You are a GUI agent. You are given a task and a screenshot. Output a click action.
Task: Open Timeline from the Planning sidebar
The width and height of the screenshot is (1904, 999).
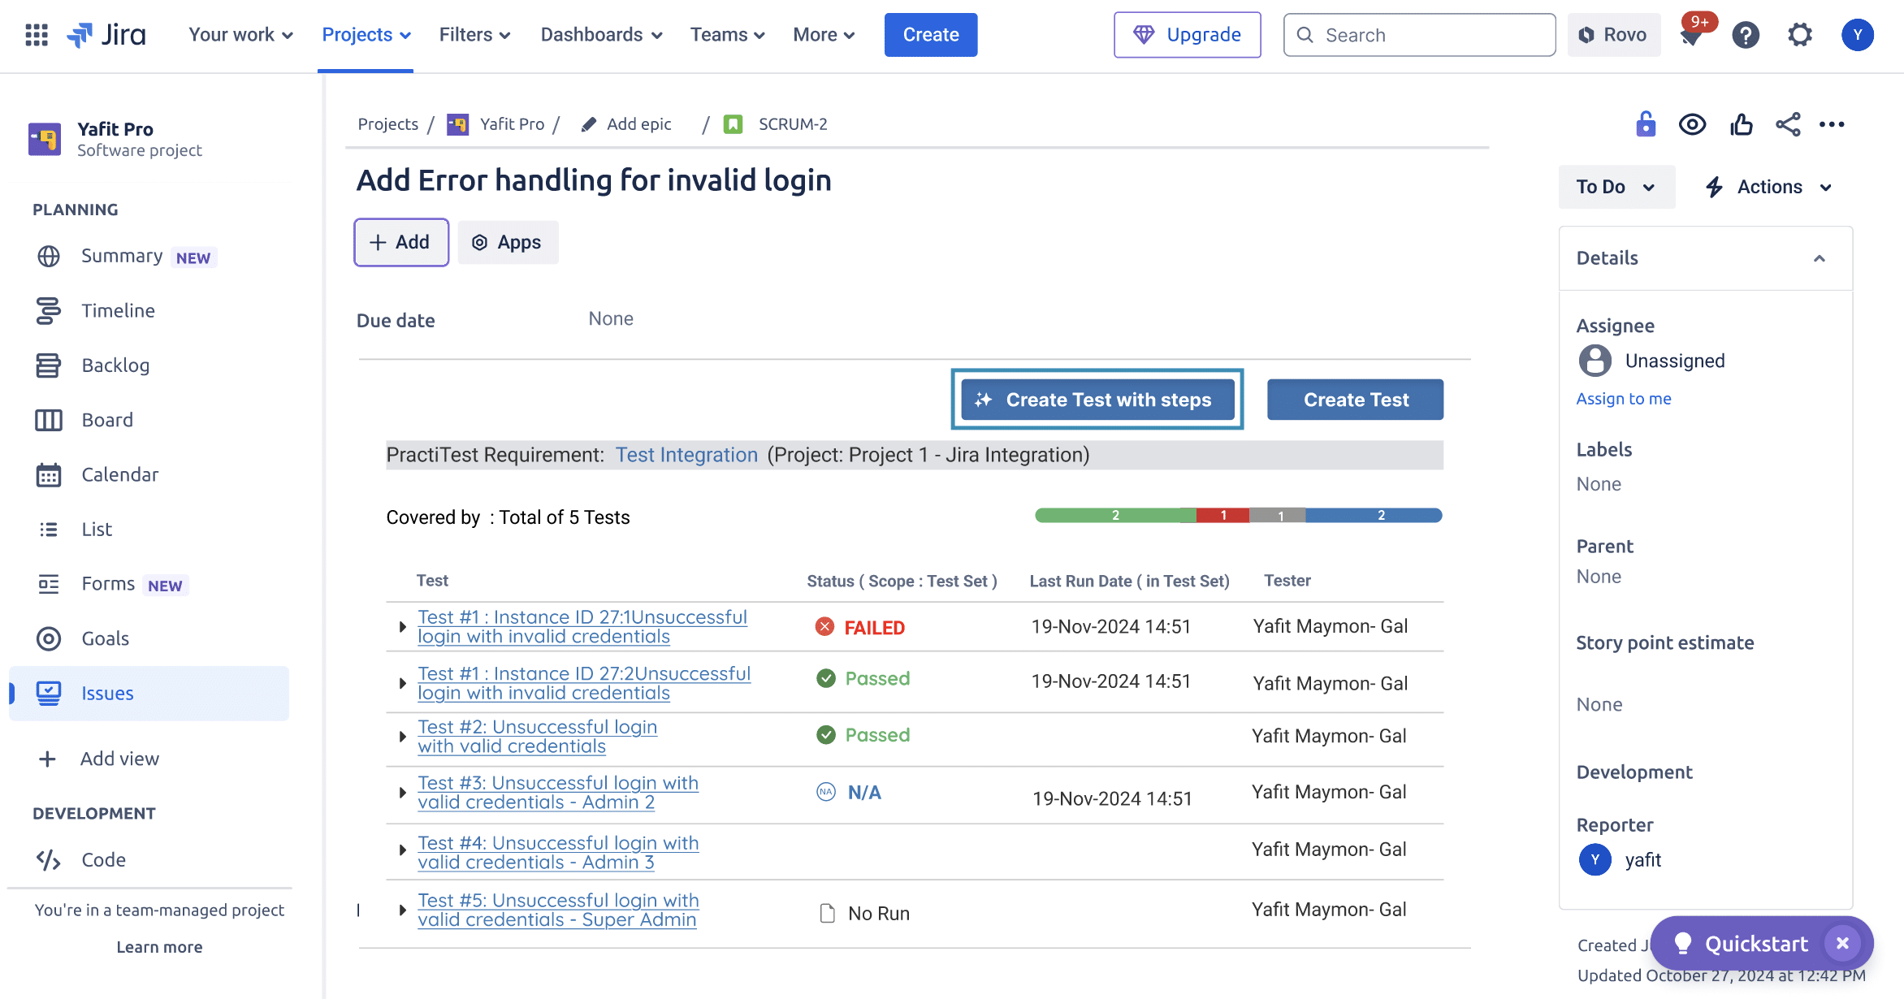point(117,310)
